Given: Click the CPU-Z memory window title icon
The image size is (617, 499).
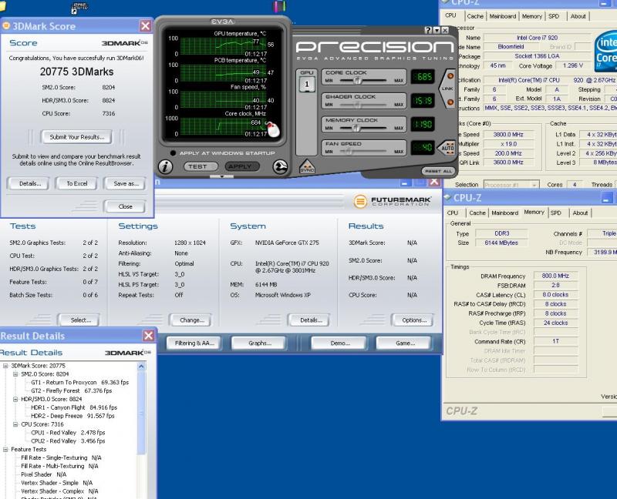Looking at the screenshot, I should click(447, 197).
